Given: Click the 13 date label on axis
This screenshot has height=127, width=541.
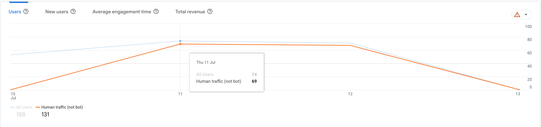Looking at the screenshot, I should pyautogui.click(x=518, y=94).
